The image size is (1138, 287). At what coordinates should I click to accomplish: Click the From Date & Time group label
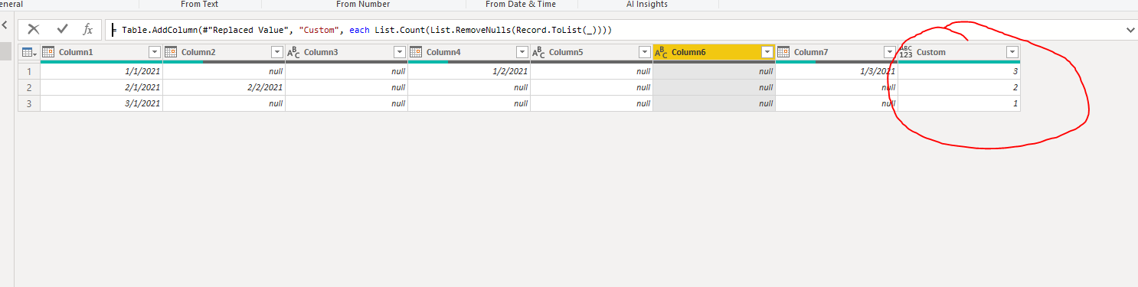pos(521,4)
